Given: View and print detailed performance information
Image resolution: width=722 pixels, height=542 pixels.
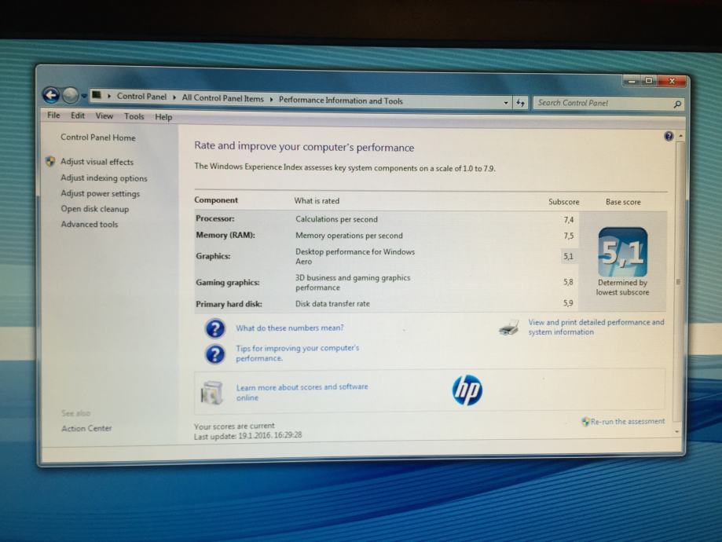Looking at the screenshot, I should pos(596,327).
